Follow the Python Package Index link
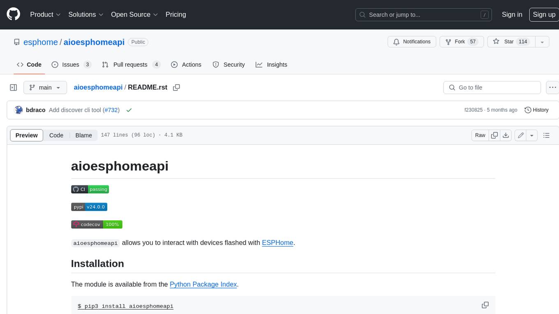559x314 pixels. pos(203,284)
